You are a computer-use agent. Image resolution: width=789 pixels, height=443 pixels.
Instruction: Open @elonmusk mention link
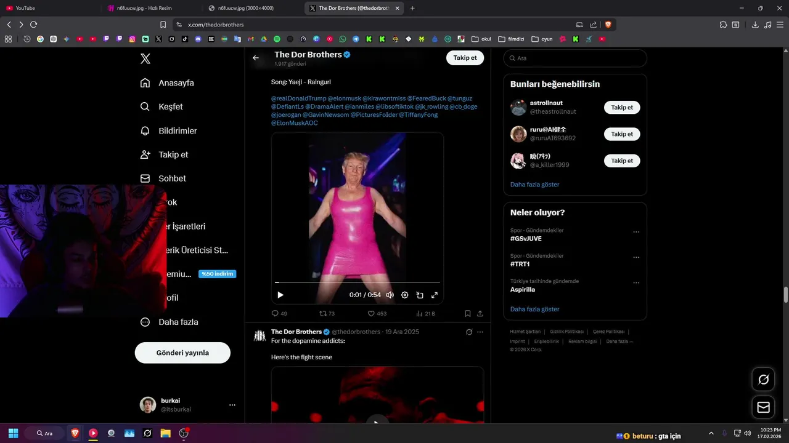pyautogui.click(x=344, y=98)
